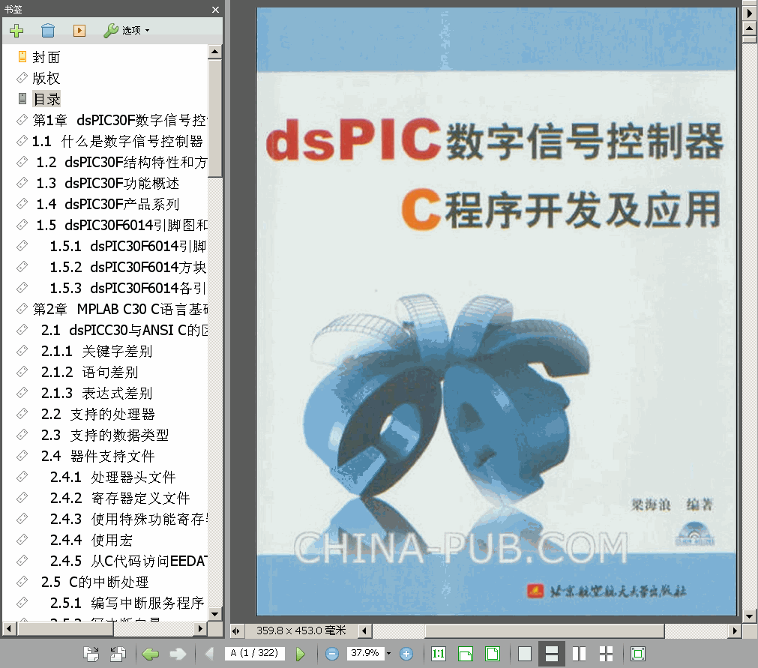758x668 pixels.
Task: Delete selected bookmark using trash icon
Action: click(47, 31)
